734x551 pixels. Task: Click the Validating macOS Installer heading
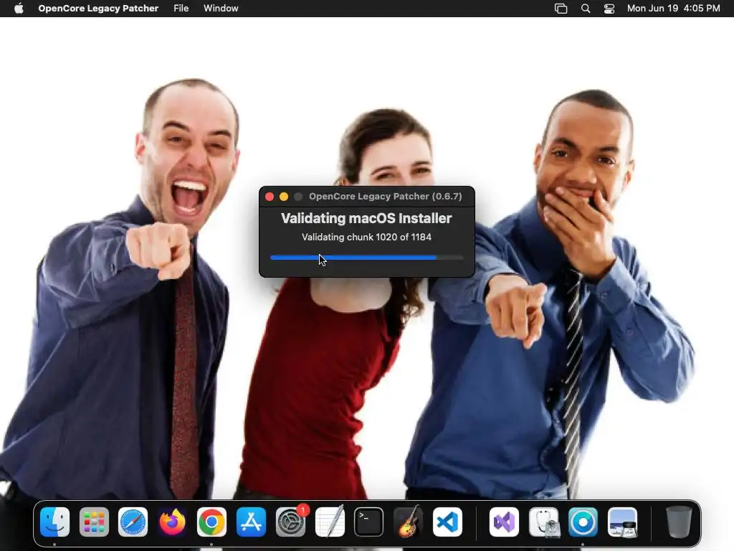tap(366, 218)
